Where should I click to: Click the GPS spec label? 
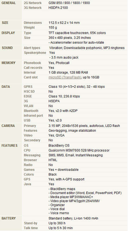tap(27, 179)
